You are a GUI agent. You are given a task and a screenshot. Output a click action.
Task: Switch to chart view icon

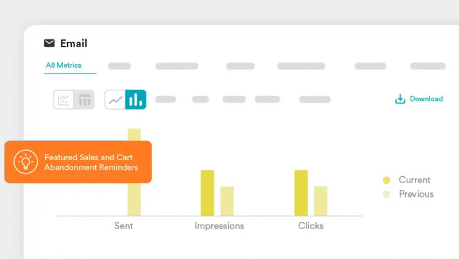click(x=64, y=99)
